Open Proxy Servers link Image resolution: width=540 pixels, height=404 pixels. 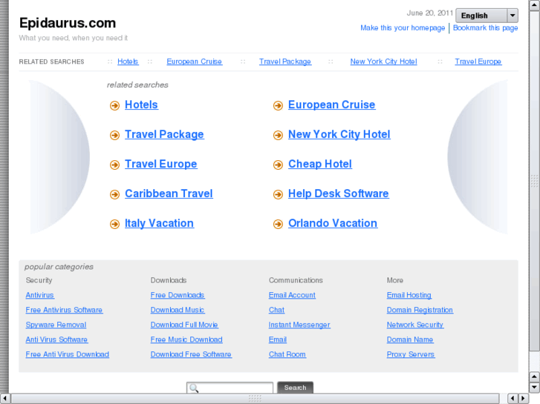click(411, 354)
